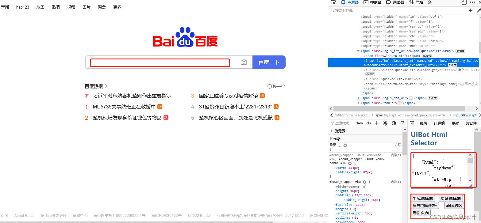Select breadcrumb span.bg.s_ipt_wr.new-pmd
This screenshot has height=223, width=481.
tap(411, 115)
